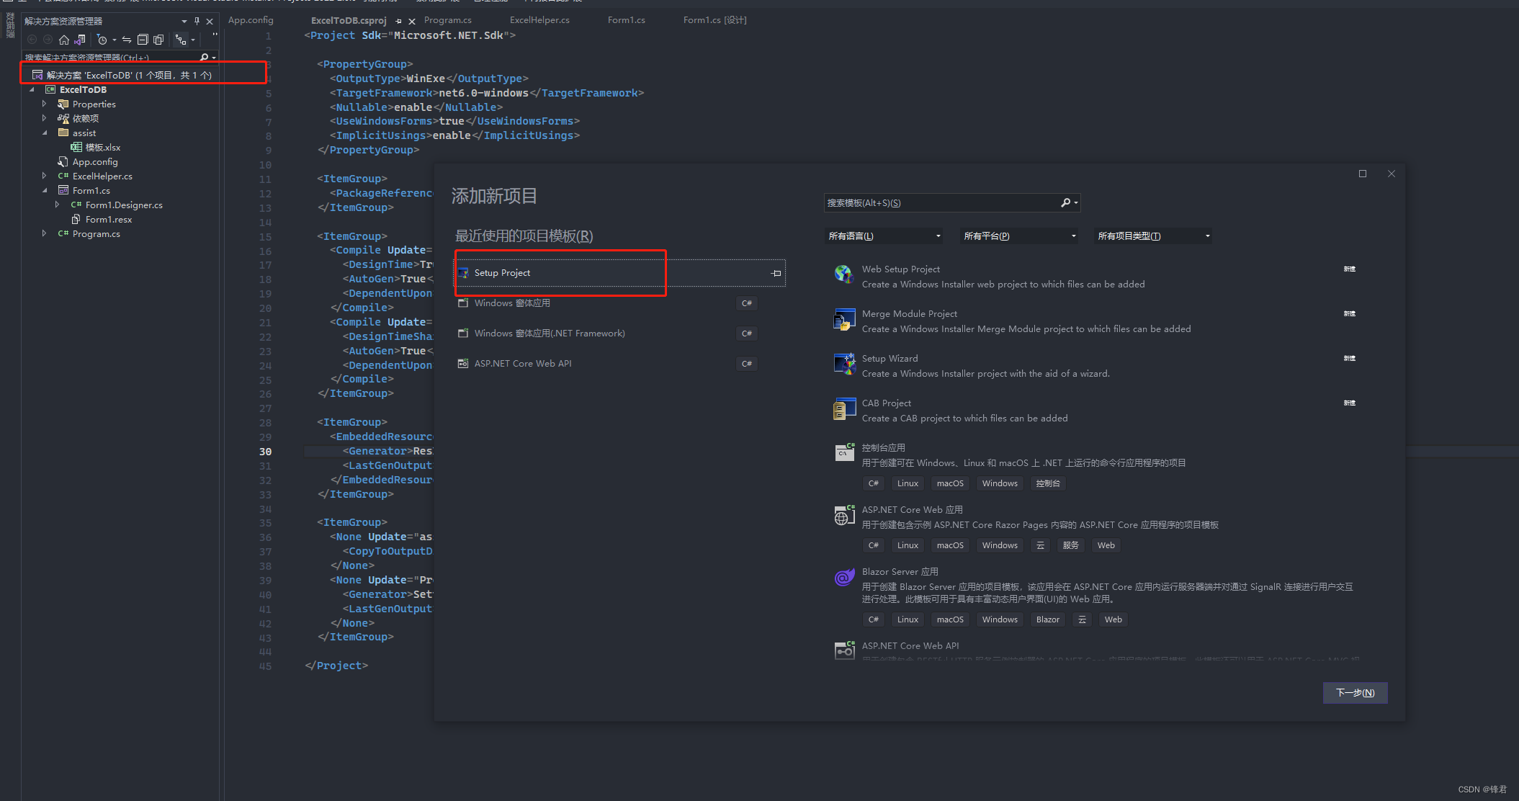Viewport: 1519px width, 801px height.
Task: Expand the Program.cs node
Action: pos(45,234)
